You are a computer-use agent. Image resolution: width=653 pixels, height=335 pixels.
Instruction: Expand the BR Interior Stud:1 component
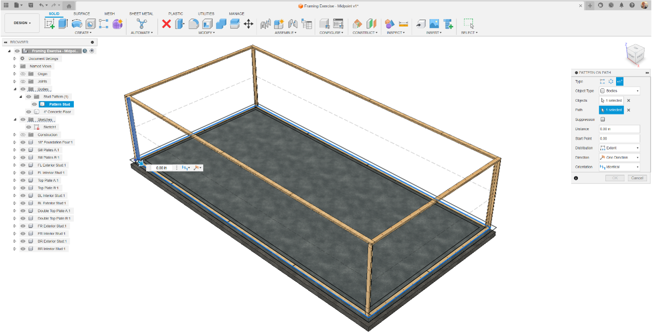pos(15,249)
